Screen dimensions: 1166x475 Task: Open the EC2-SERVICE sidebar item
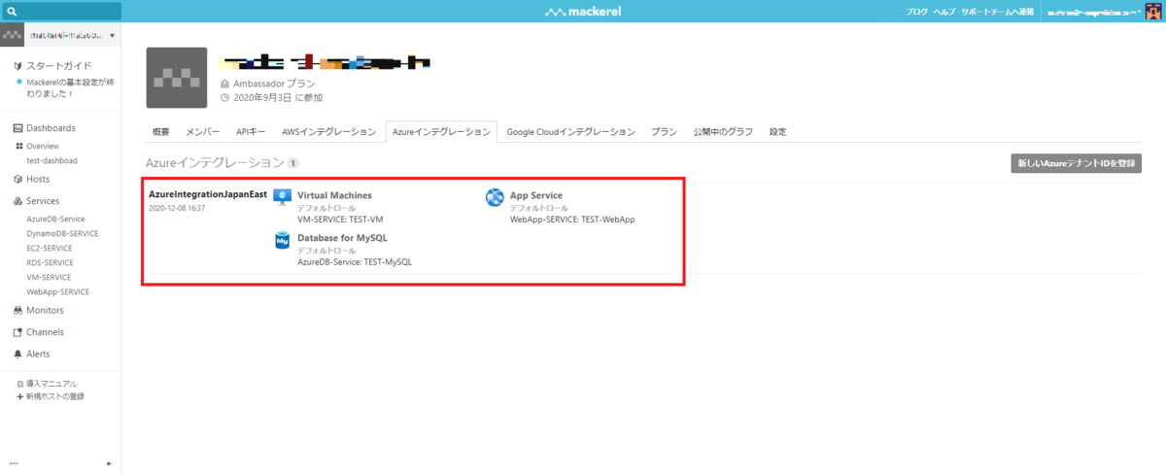[50, 248]
